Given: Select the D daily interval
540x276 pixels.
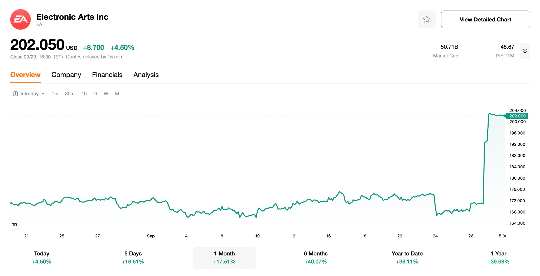Looking at the screenshot, I should (95, 94).
